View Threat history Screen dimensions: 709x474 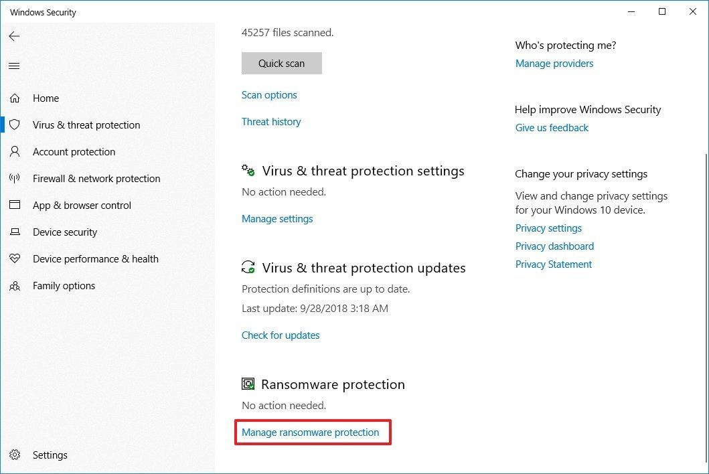click(x=271, y=121)
